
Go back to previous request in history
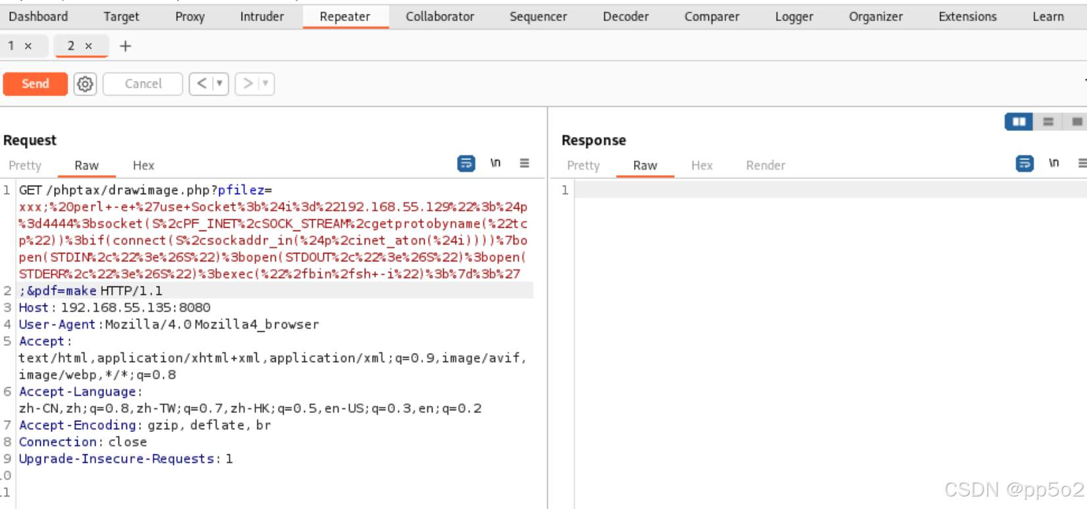pyautogui.click(x=201, y=84)
